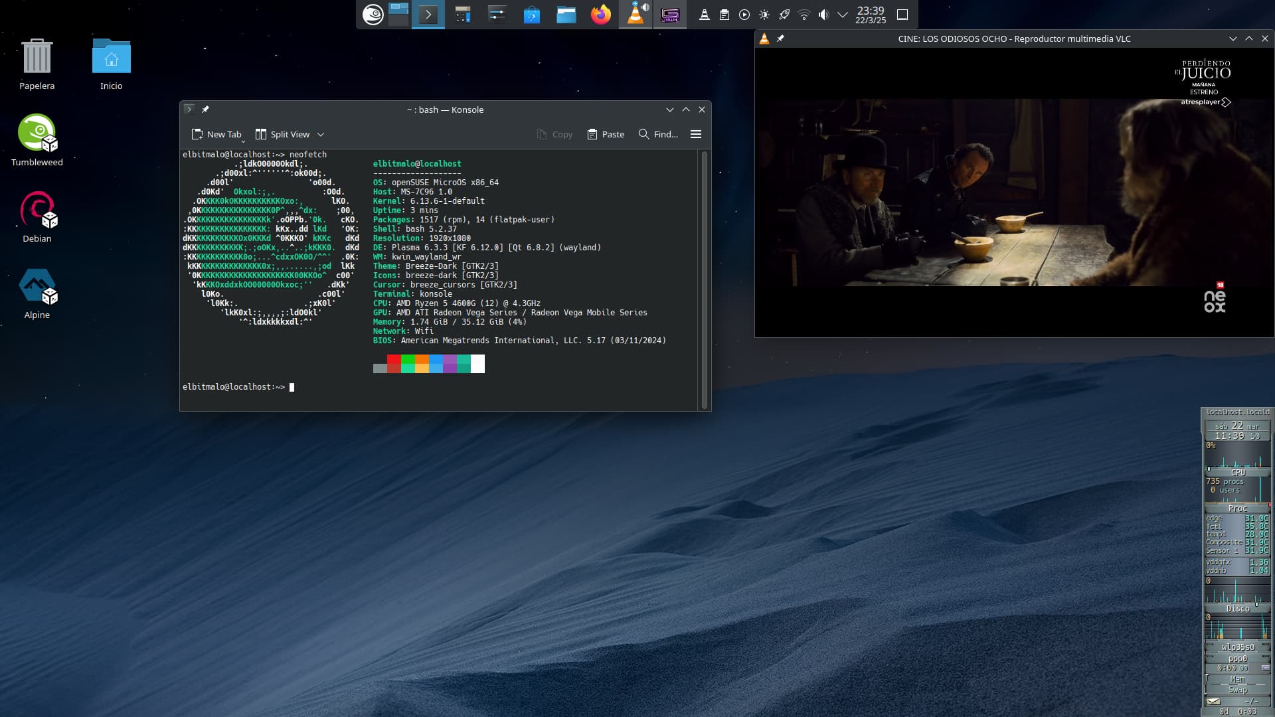1275x717 pixels.
Task: Click Find... in Konsole toolbar
Action: tap(658, 134)
